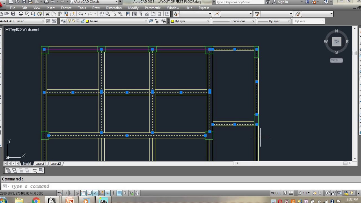The height and width of the screenshot is (203, 361).
Task: Open the Draw menu
Action: coord(96,8)
